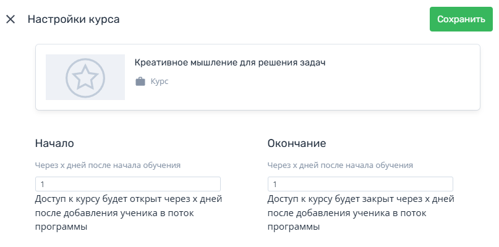Click the Начало section heading

pyautogui.click(x=54, y=143)
